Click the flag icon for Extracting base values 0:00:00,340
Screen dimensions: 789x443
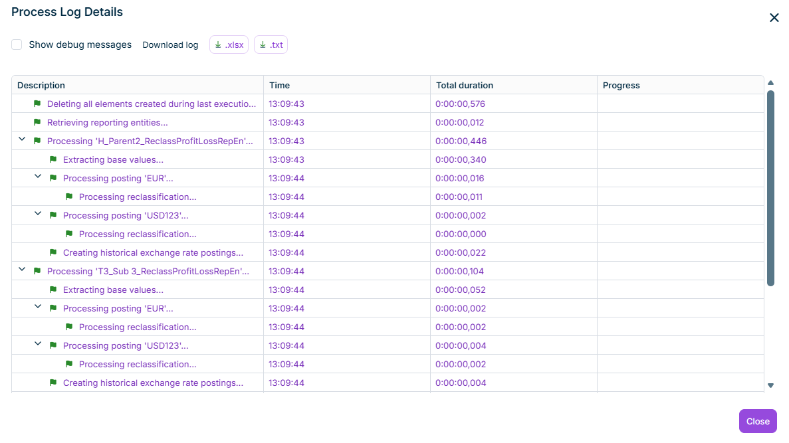pyautogui.click(x=53, y=159)
